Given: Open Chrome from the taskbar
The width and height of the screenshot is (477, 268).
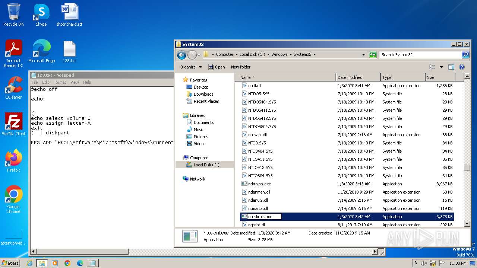Looking at the screenshot, I should click(67, 263).
